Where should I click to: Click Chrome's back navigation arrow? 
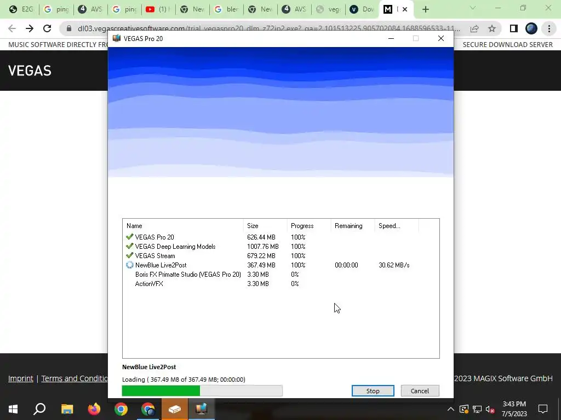(x=12, y=28)
